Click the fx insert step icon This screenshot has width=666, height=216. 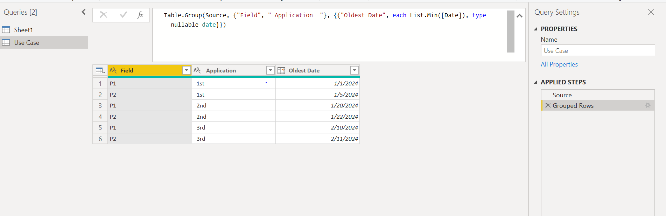(x=140, y=15)
